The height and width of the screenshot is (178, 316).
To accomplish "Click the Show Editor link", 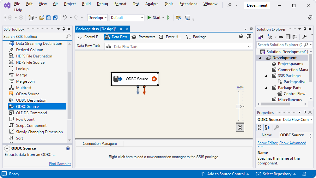I will pos(267,143).
